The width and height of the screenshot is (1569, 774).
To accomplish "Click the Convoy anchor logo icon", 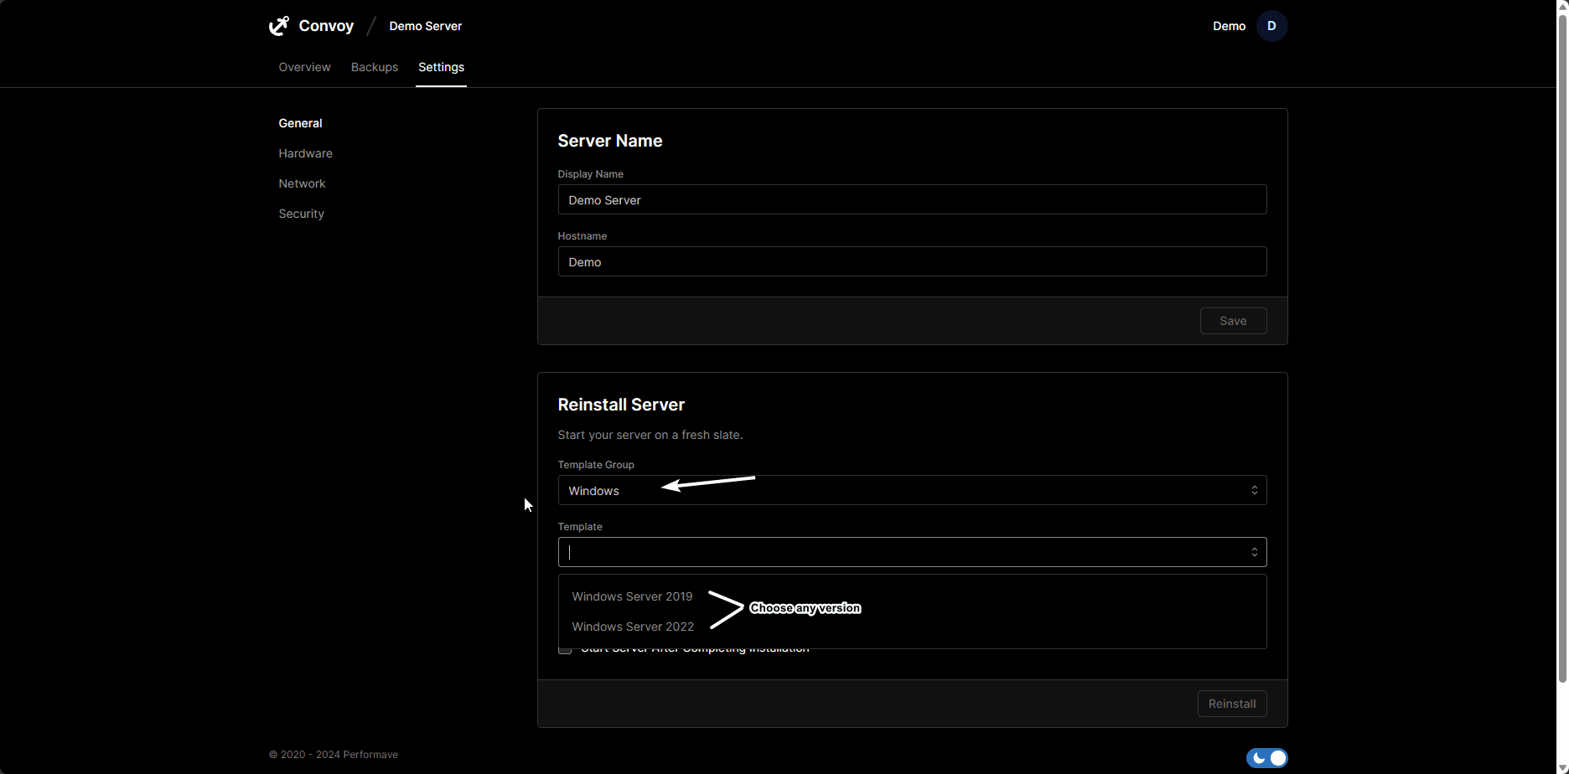I will 279,26.
